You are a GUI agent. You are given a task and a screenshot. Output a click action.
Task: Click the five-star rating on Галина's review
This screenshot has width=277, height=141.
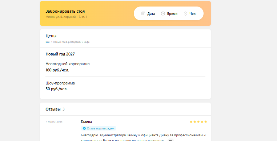(198, 122)
